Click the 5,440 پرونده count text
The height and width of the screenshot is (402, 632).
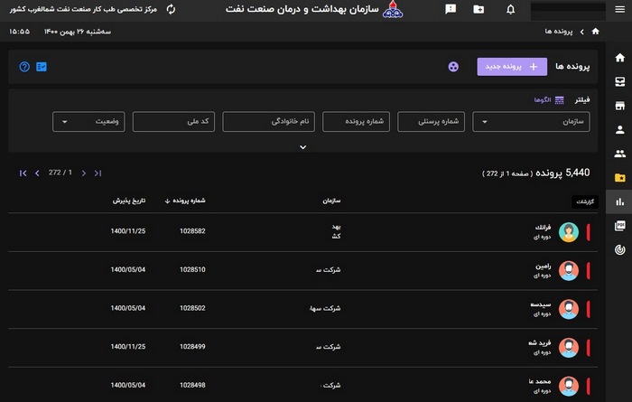tap(562, 173)
